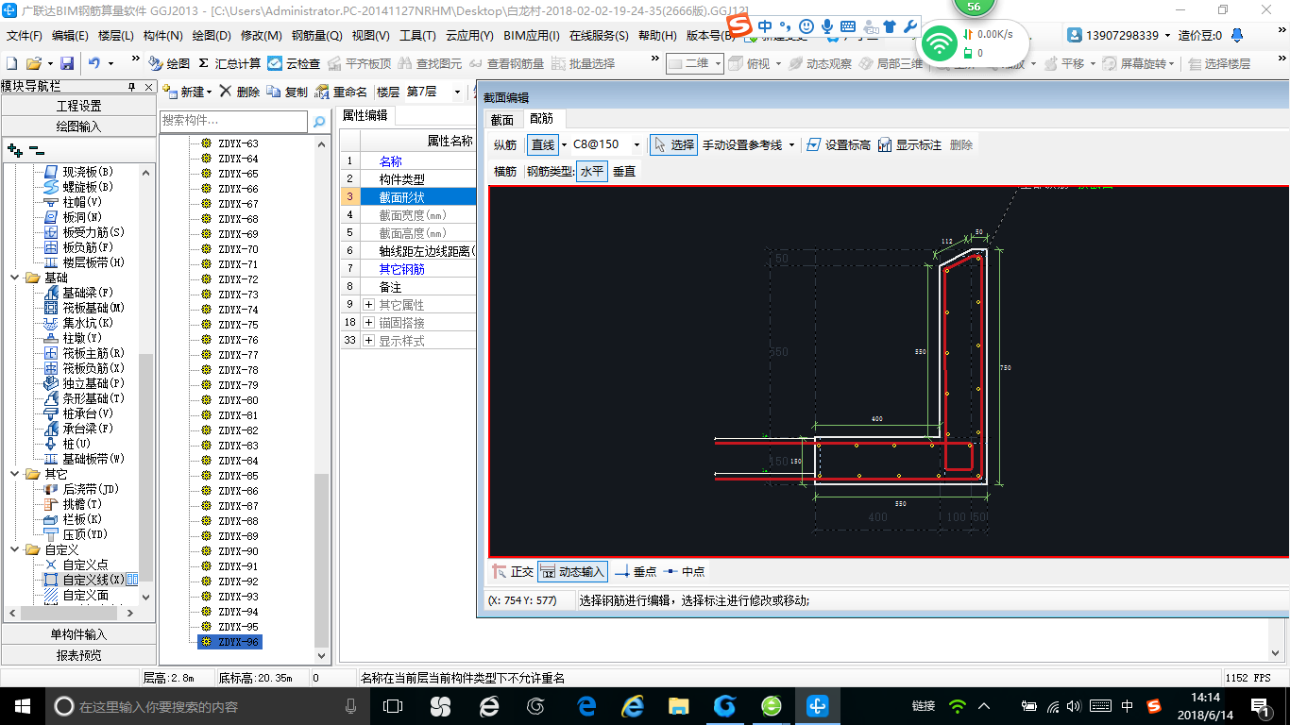
Task: Click the undo arrow icon
Action: [94, 63]
